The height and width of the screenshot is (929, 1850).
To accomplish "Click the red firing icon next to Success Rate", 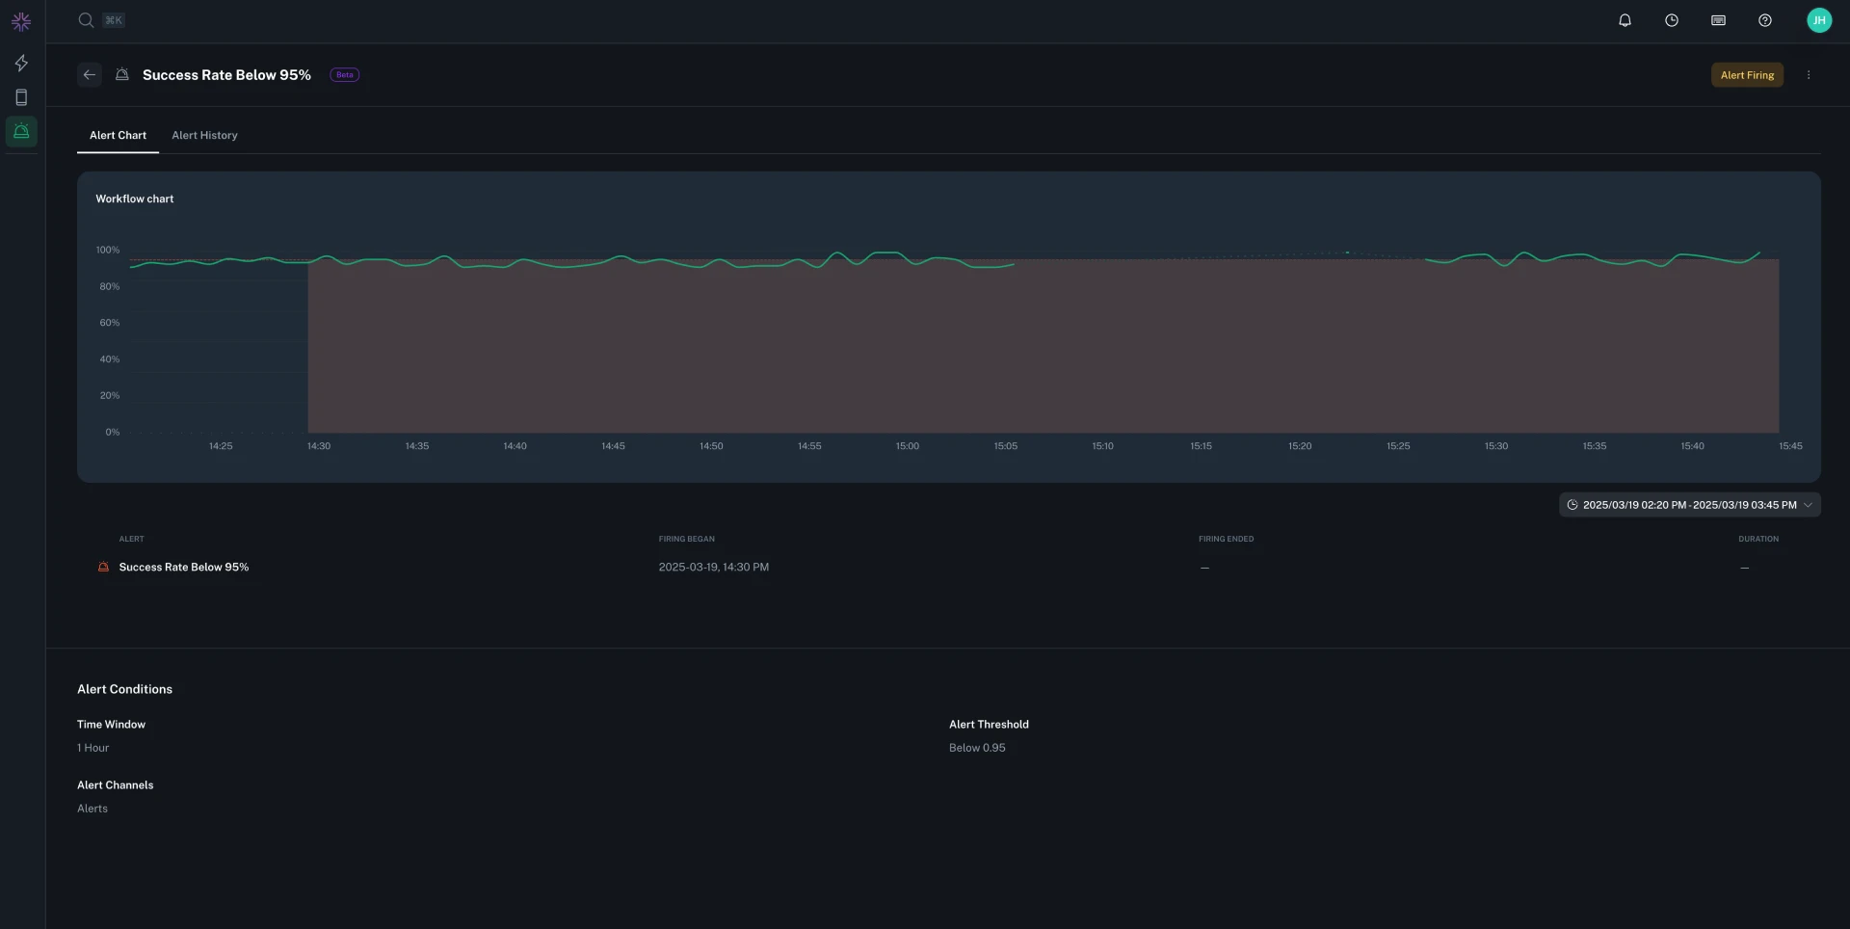I will pos(103,568).
